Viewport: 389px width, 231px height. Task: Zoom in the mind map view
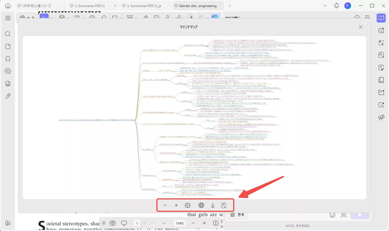click(176, 205)
